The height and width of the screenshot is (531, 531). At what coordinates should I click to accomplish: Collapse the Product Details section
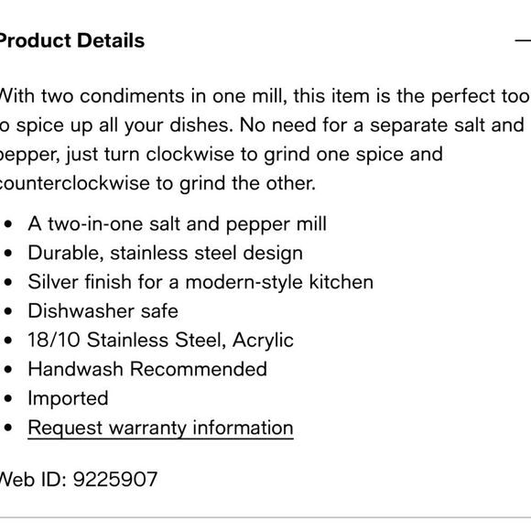[523, 40]
